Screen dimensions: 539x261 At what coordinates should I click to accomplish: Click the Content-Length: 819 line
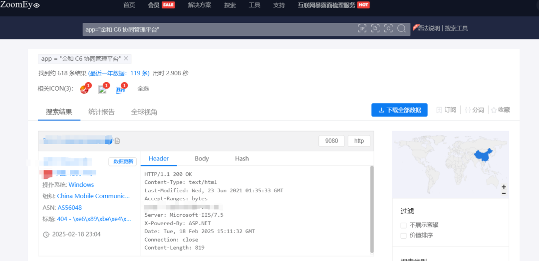(174, 248)
